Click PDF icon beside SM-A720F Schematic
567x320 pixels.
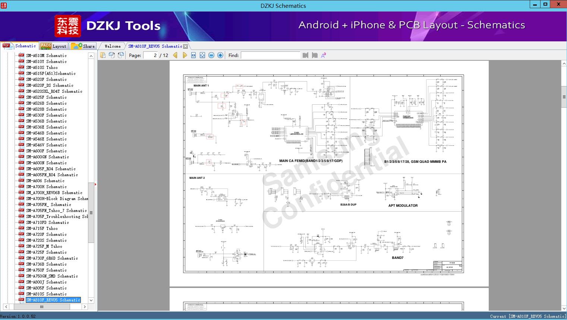pyautogui.click(x=21, y=234)
